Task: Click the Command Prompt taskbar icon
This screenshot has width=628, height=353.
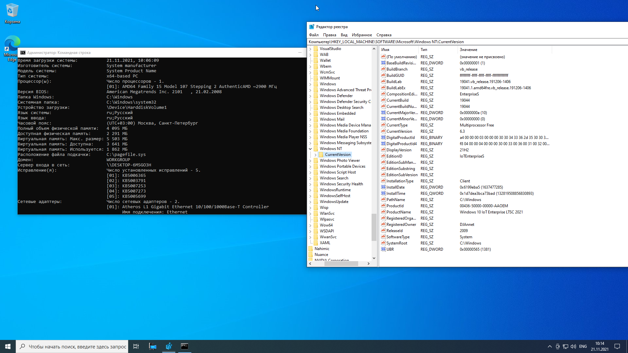Action: pos(184,346)
